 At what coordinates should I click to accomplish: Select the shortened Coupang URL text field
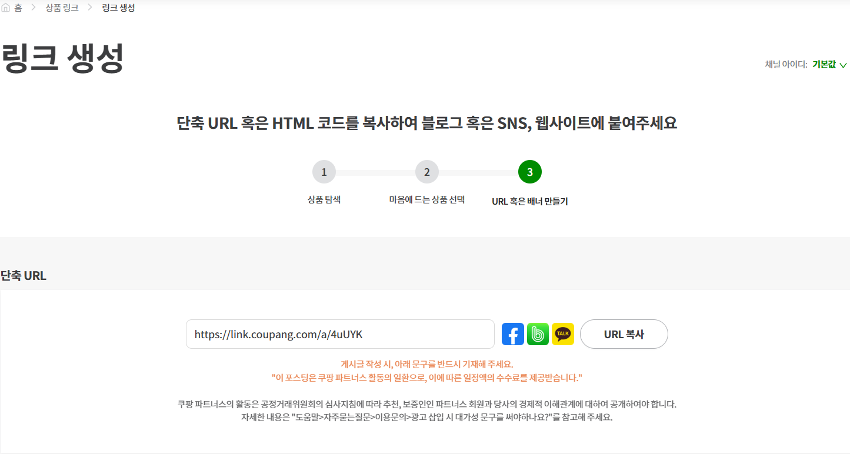(340, 333)
